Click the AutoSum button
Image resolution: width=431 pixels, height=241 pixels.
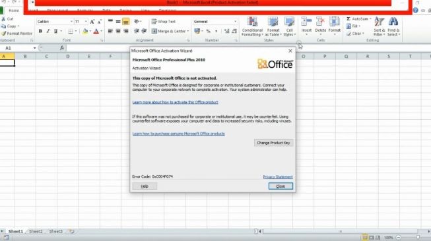(357, 19)
